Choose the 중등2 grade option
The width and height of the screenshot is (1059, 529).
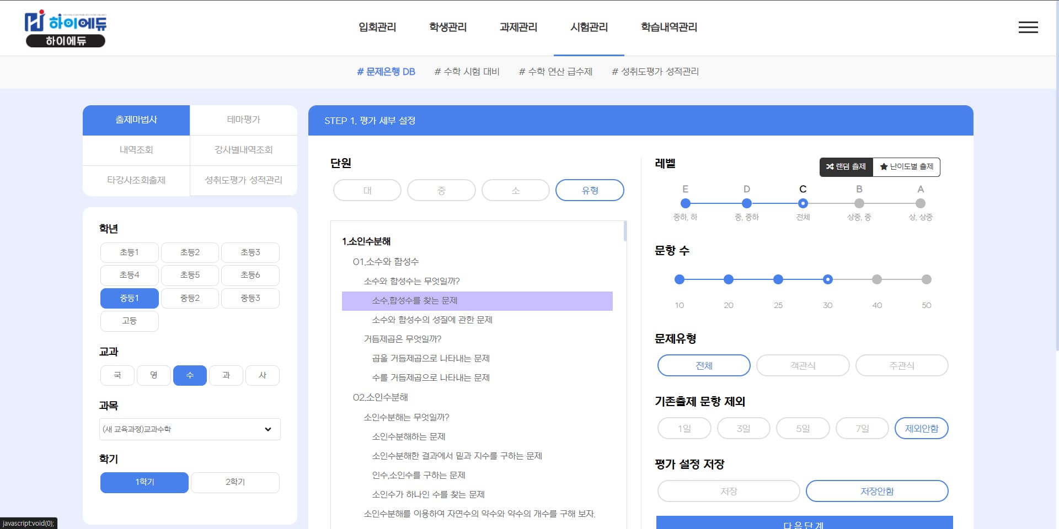[190, 298]
